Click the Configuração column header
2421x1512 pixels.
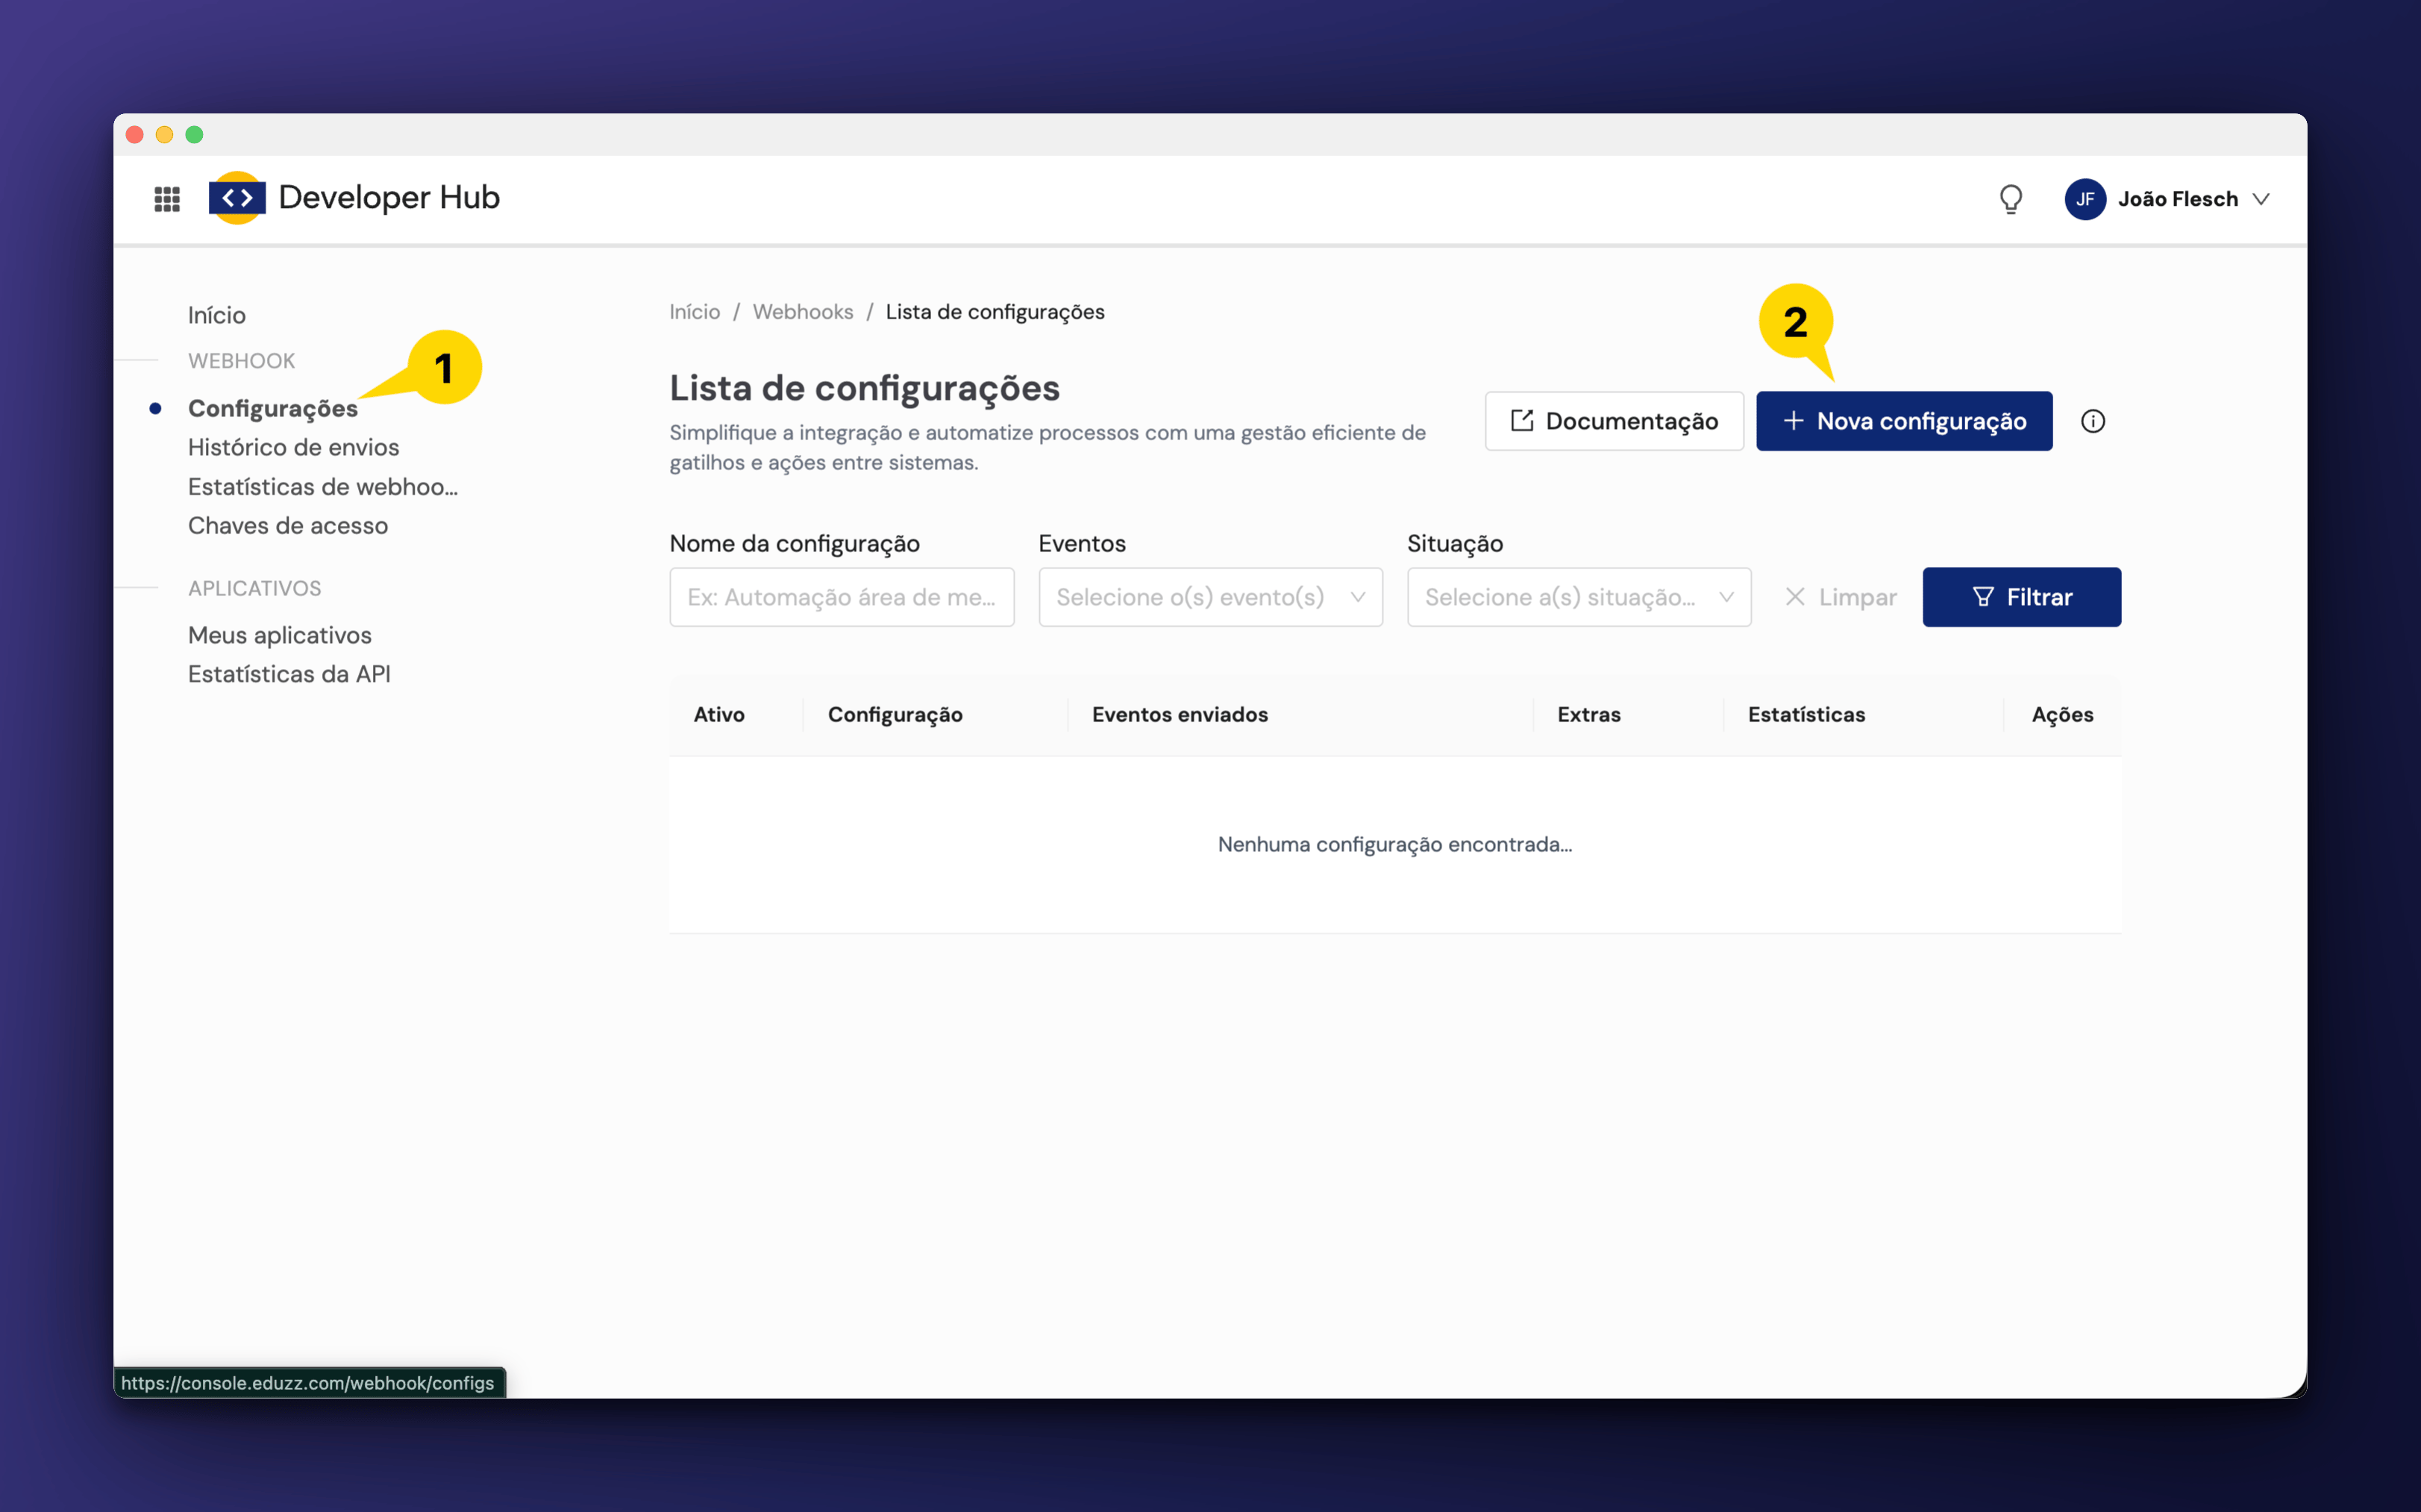coord(895,715)
